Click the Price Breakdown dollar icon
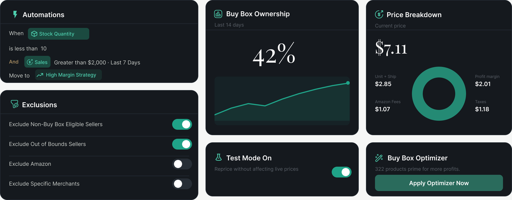Image resolution: width=512 pixels, height=200 pixels. pos(379,14)
